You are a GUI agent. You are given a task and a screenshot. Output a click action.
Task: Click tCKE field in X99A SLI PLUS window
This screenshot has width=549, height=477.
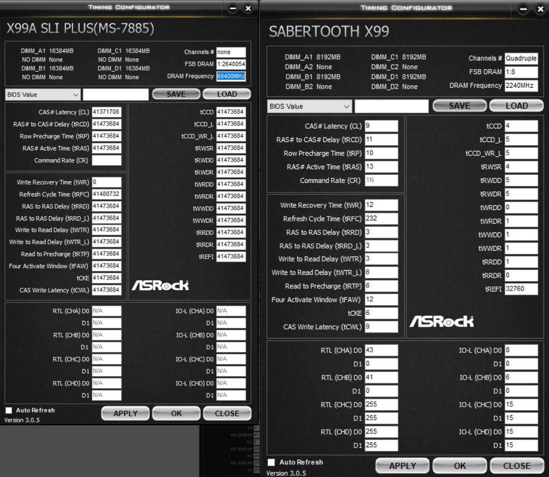106,278
